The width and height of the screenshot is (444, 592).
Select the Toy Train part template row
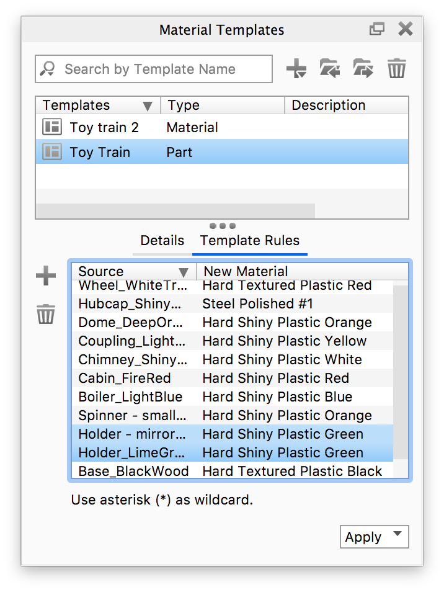(x=186, y=152)
